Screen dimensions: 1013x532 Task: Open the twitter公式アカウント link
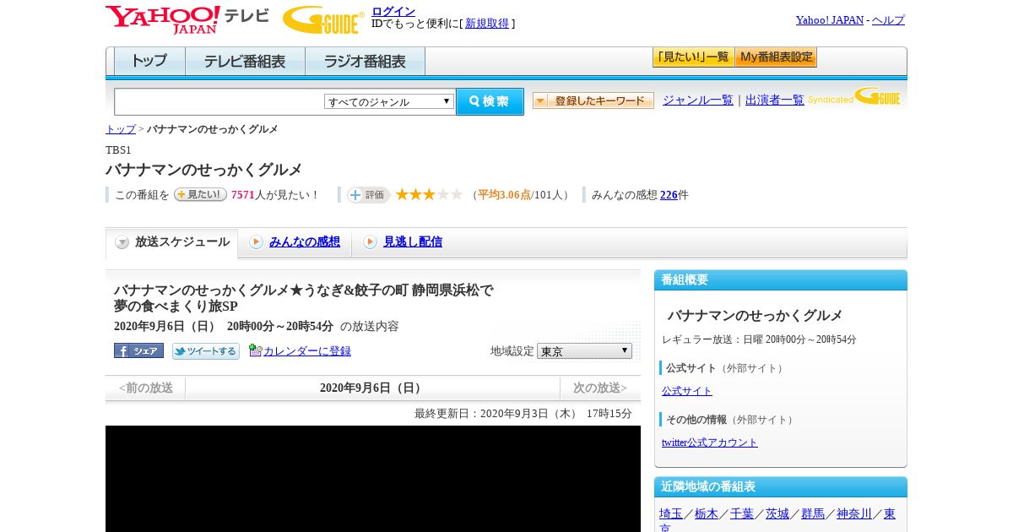(x=710, y=442)
